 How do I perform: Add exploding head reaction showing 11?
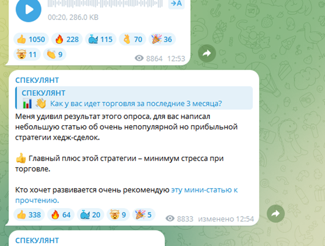tap(27, 55)
